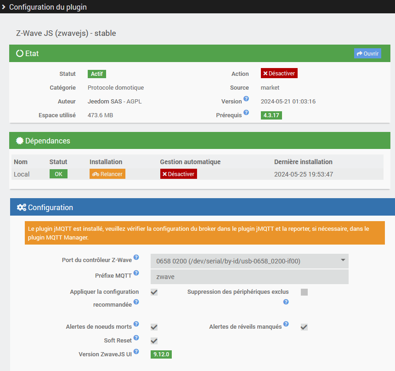The image size is (395, 371).
Task: Enable Suppression des périphériques exclus checkbox
Action: point(304,292)
